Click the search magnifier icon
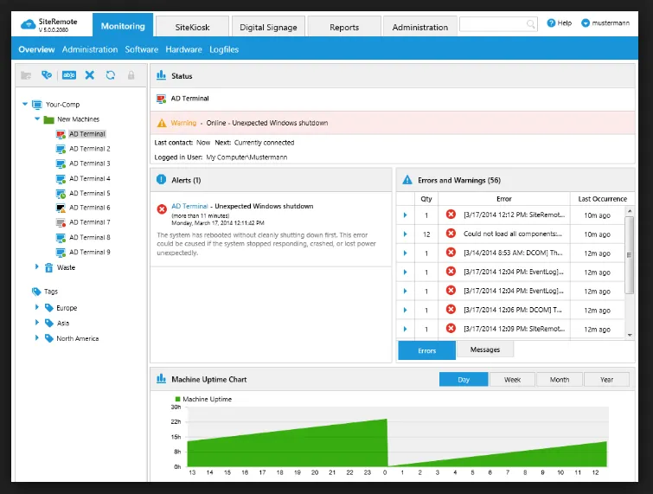The width and height of the screenshot is (653, 494). click(530, 23)
